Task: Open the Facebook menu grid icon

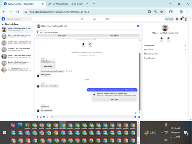Action: 177,19
